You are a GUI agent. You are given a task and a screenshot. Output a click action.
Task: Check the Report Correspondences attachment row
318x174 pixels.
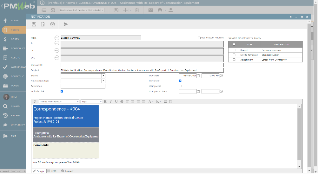click(234, 50)
